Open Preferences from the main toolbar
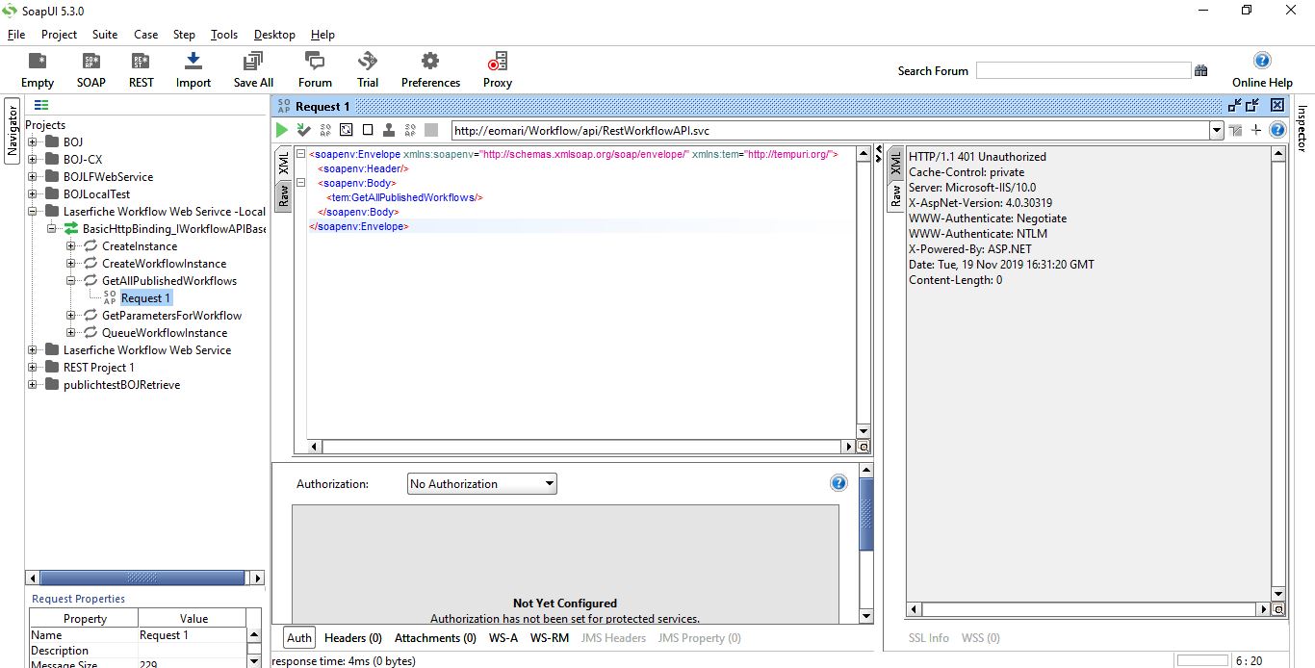This screenshot has height=668, width=1315. [430, 69]
